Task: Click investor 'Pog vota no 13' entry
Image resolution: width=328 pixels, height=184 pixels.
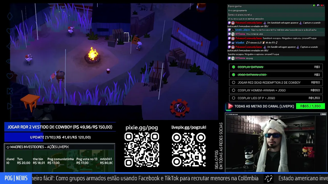Action: pos(87,161)
